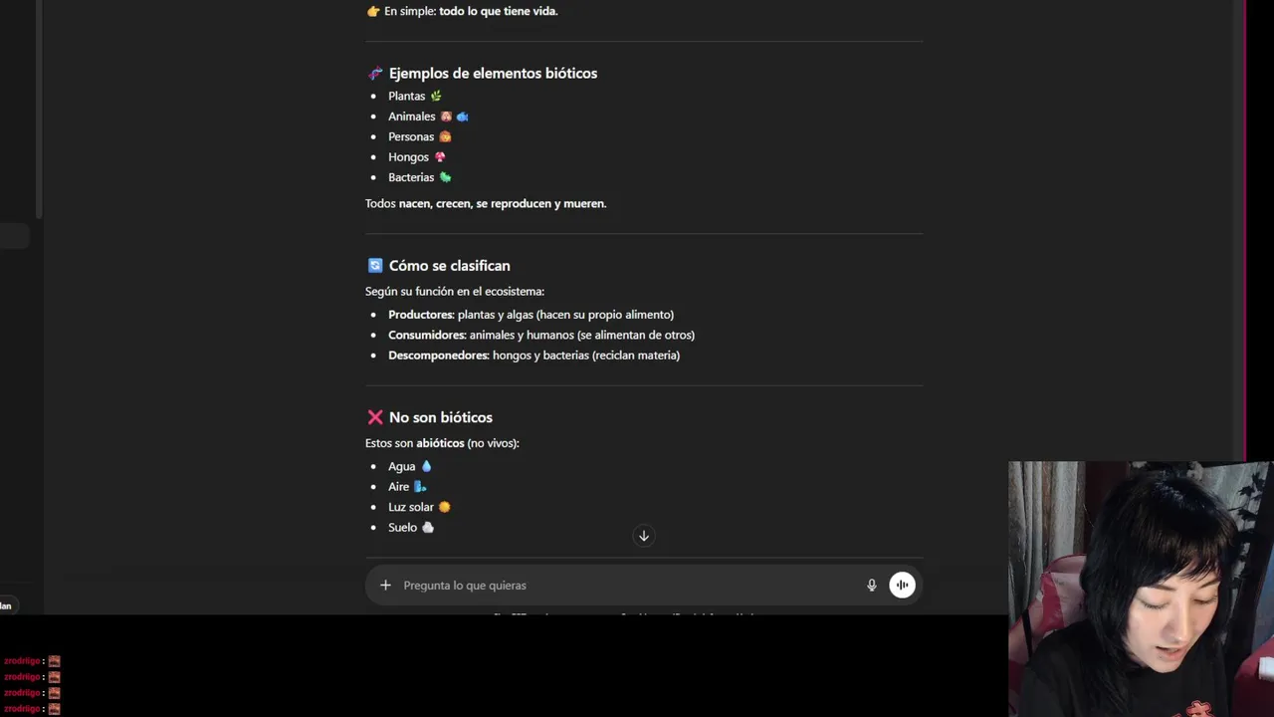Click the red X emoji beside 'No son bióticos'

(375, 417)
